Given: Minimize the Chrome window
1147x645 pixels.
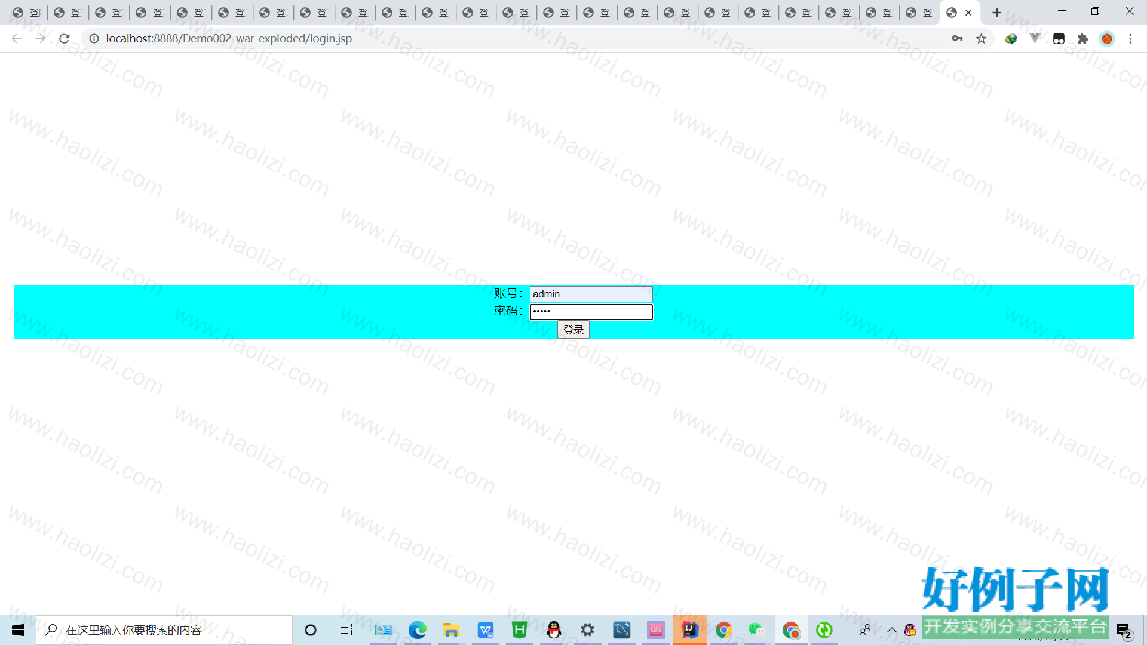Looking at the screenshot, I should tap(1062, 11).
